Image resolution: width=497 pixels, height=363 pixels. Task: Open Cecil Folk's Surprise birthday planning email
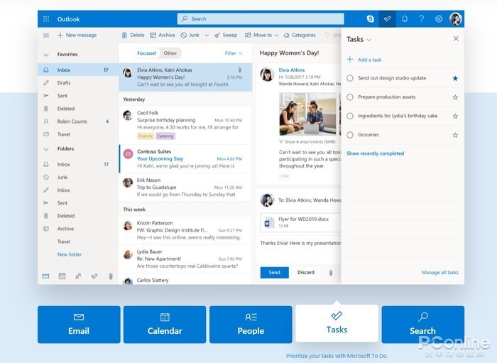tap(185, 125)
